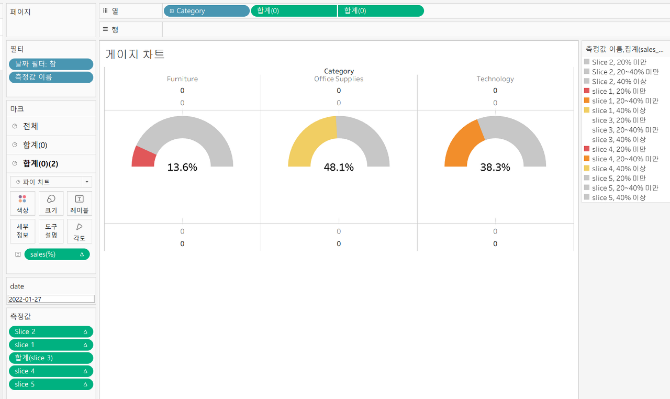Select legend entry slice 3, 40% 이상
The height and width of the screenshot is (399, 670).
[x=619, y=139]
